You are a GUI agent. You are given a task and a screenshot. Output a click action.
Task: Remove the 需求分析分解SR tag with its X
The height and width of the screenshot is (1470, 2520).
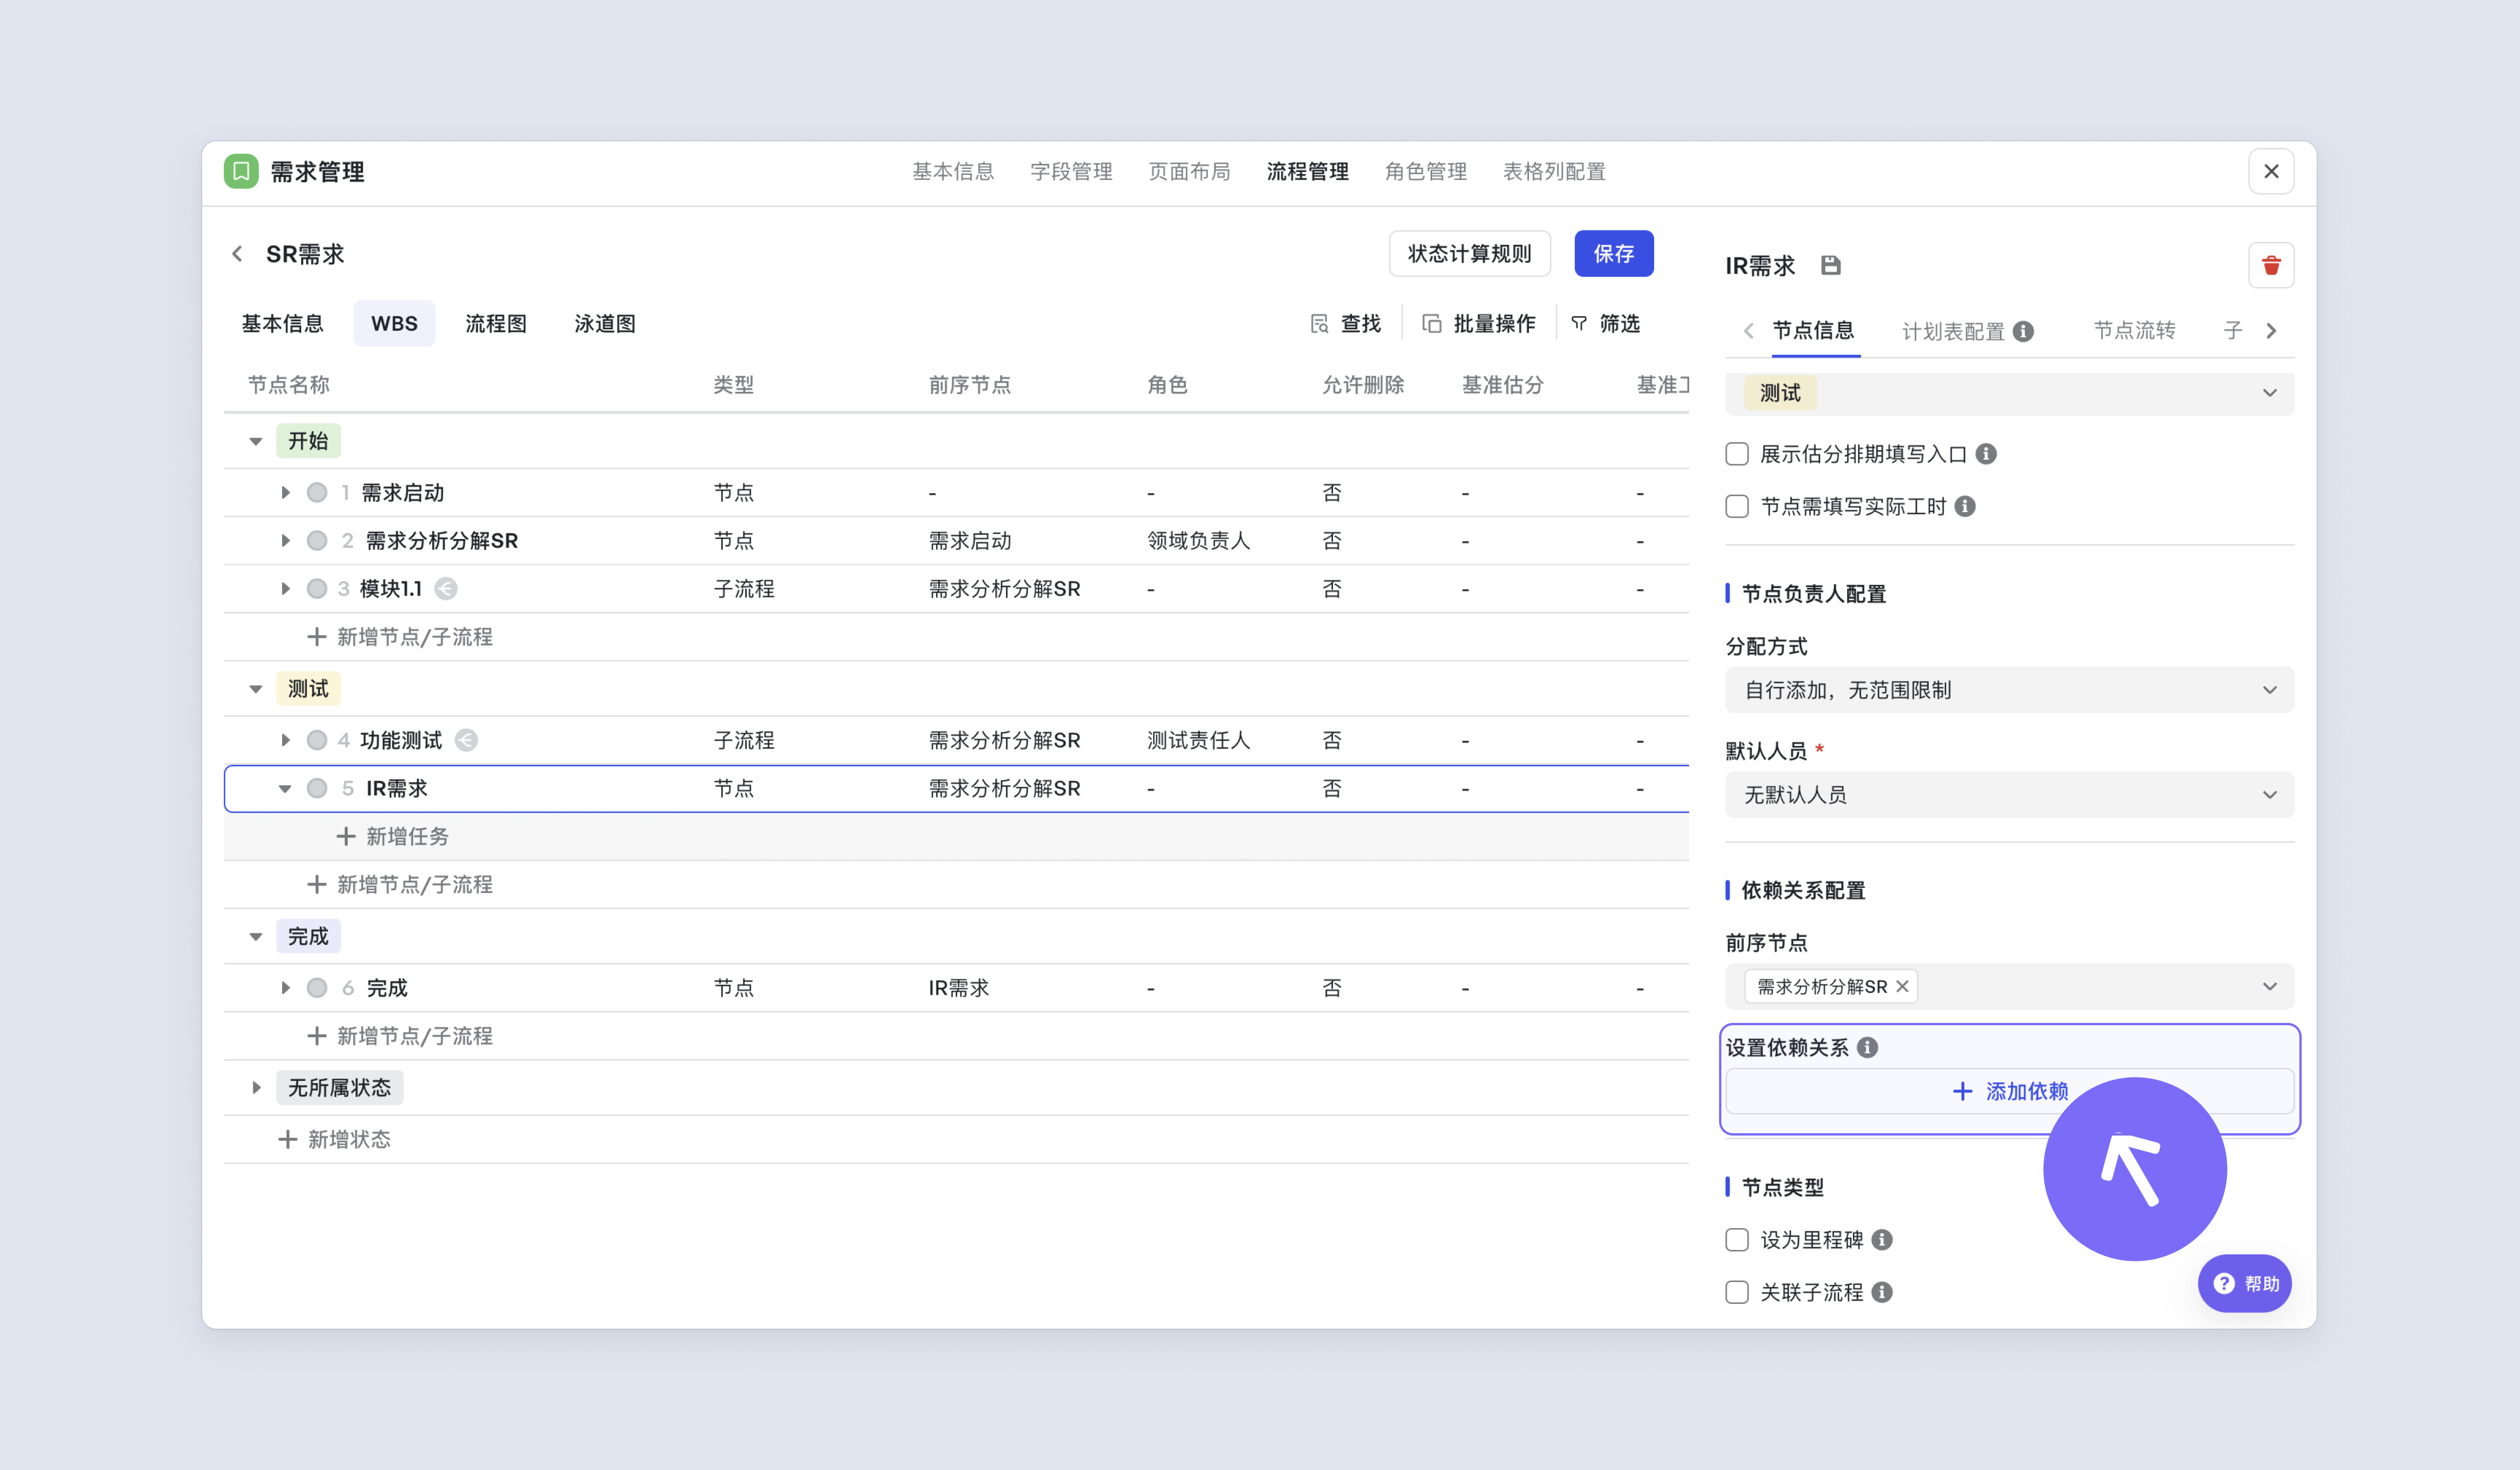(x=1902, y=986)
